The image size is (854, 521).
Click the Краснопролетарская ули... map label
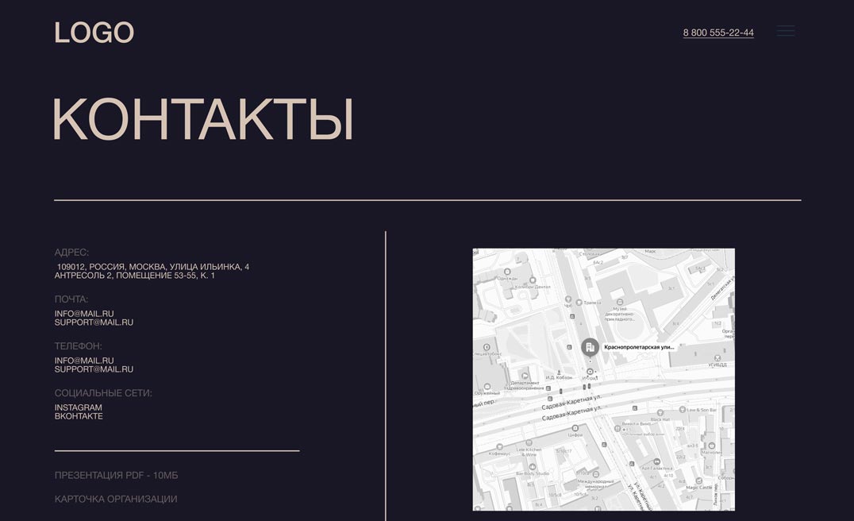pos(639,347)
